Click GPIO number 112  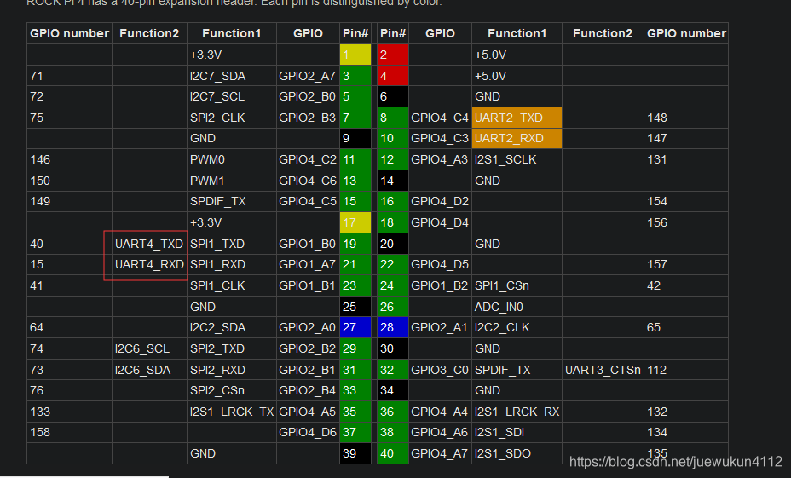[x=686, y=370]
